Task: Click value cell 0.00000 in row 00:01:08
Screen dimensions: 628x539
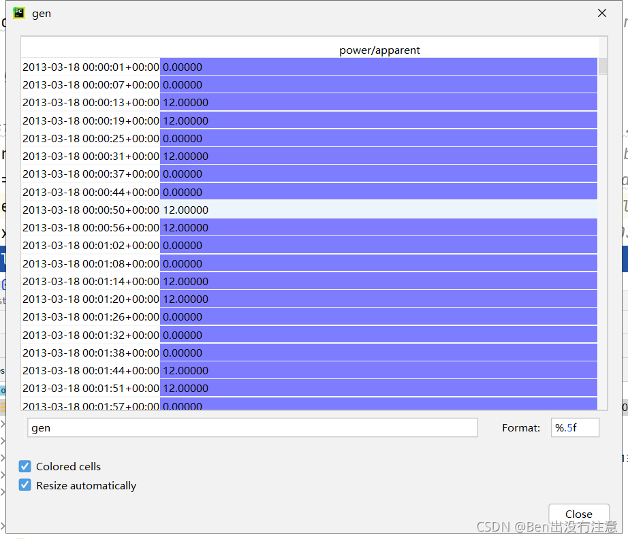Action: click(379, 263)
